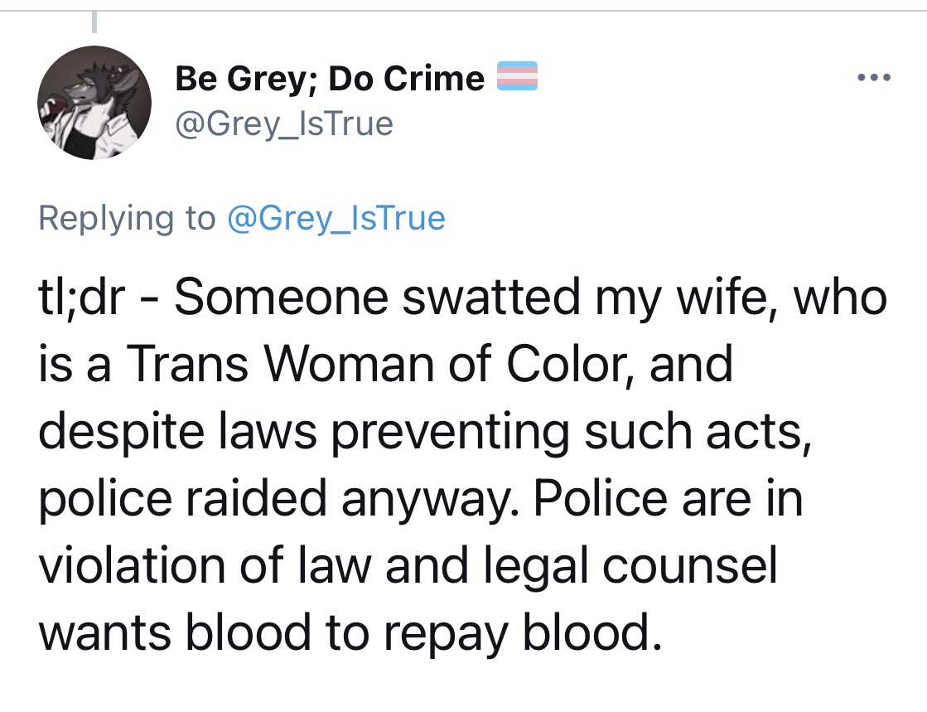Click the Replying to label
Viewport: 927px width, 712px height.
(127, 218)
